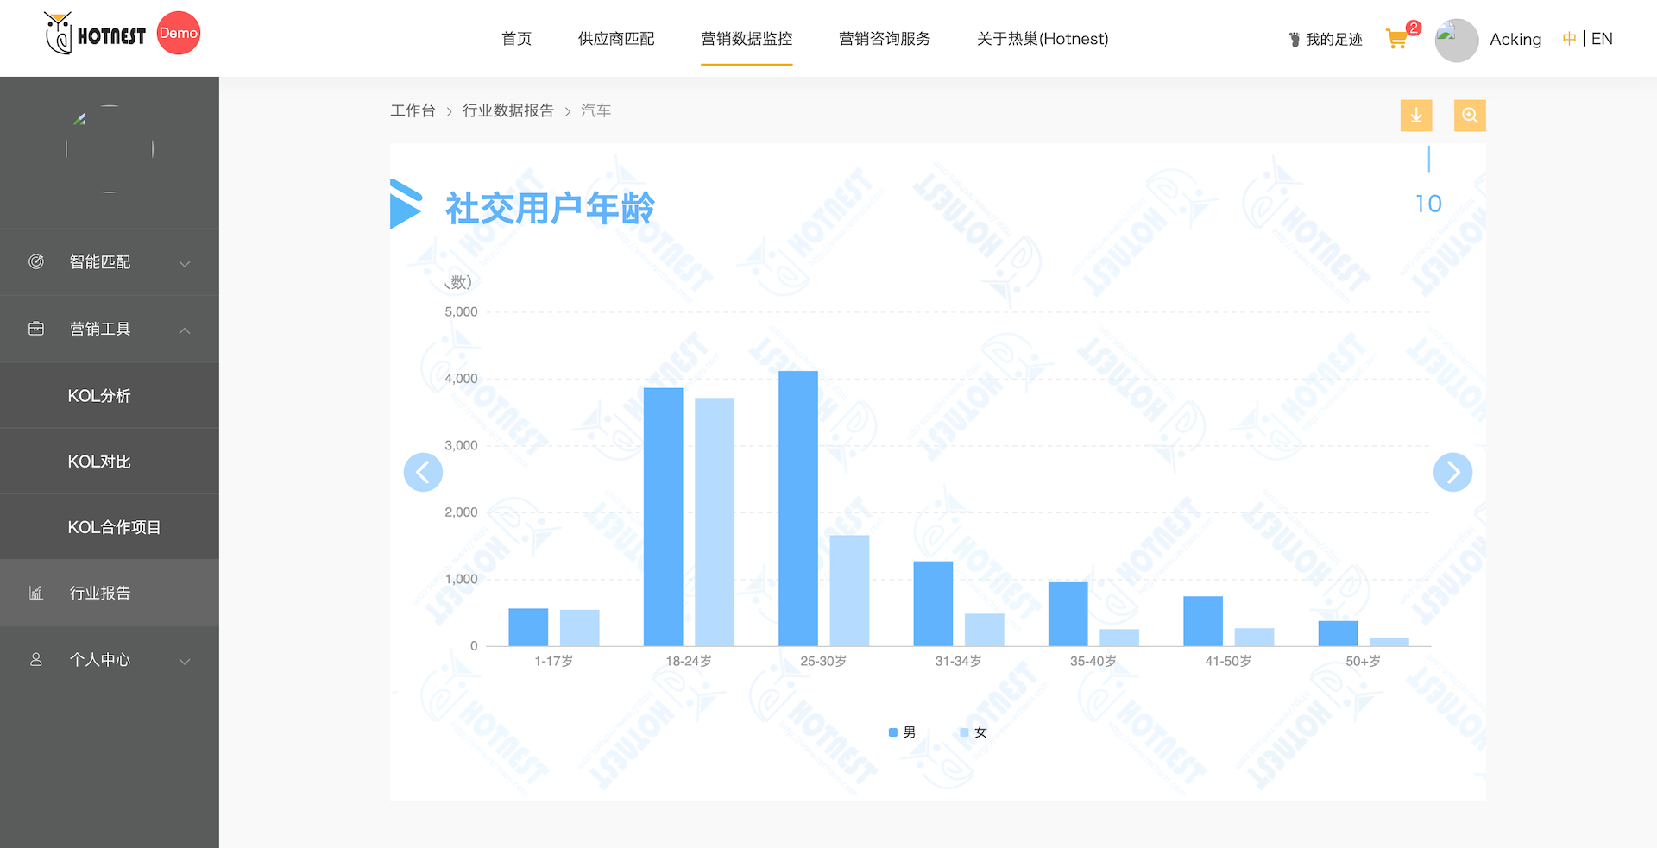Switch language to EN
Screen dimensions: 1657x848
pyautogui.click(x=1602, y=39)
